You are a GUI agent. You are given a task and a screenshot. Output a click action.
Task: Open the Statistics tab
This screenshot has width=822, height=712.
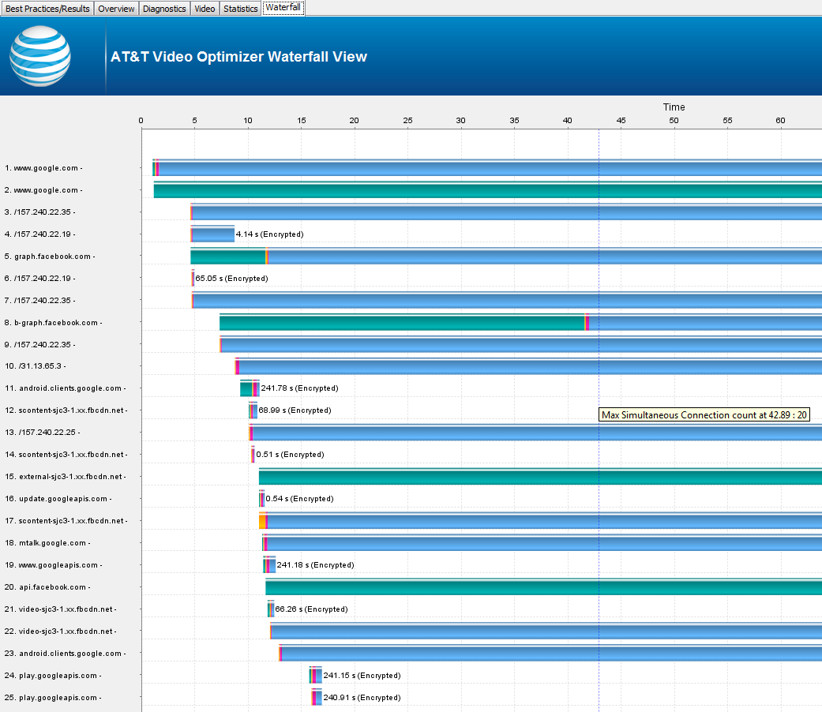tap(241, 9)
